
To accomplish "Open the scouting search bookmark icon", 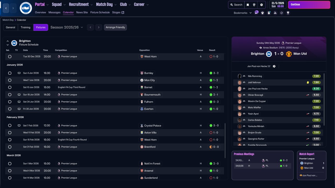I will pyautogui.click(x=275, y=13).
